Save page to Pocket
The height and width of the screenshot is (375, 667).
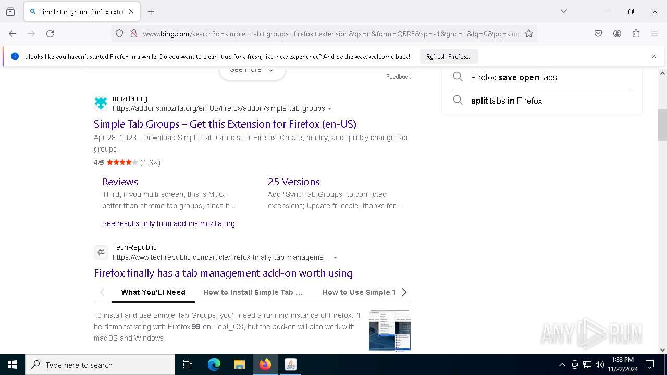coord(598,34)
